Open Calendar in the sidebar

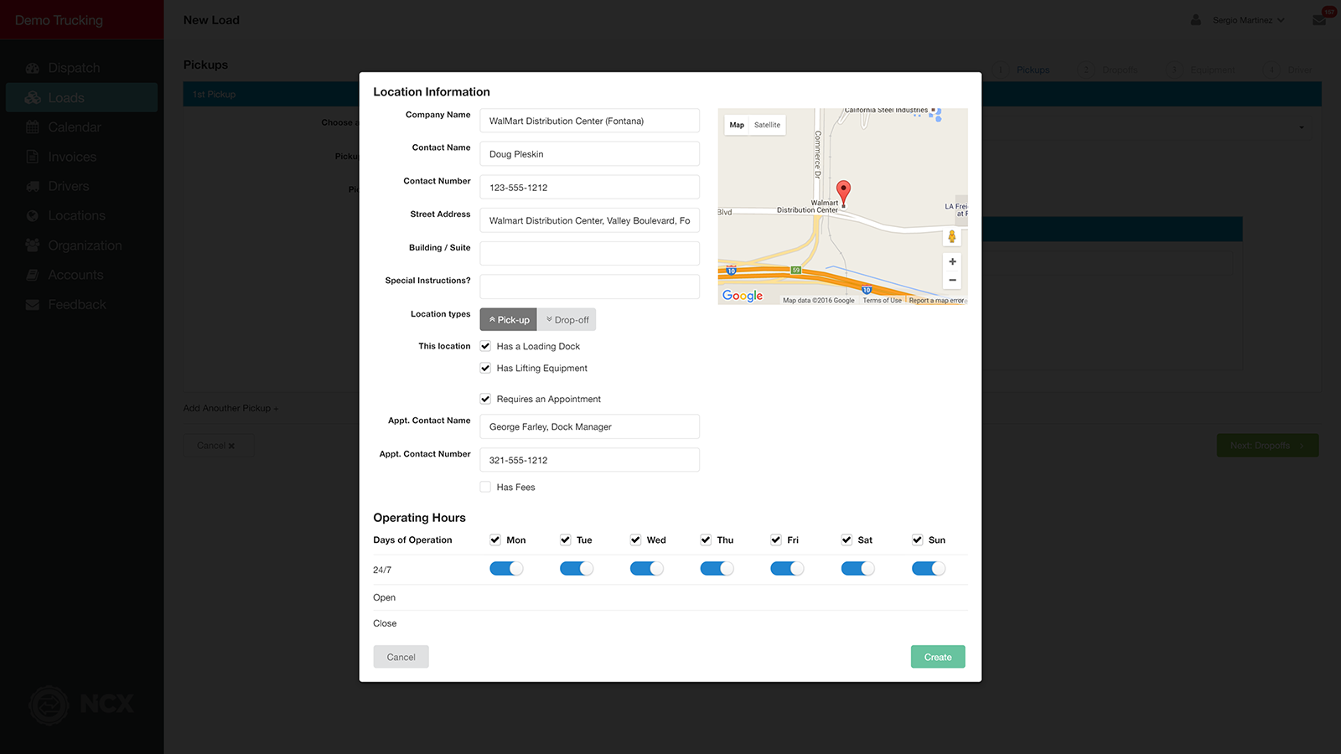point(75,127)
